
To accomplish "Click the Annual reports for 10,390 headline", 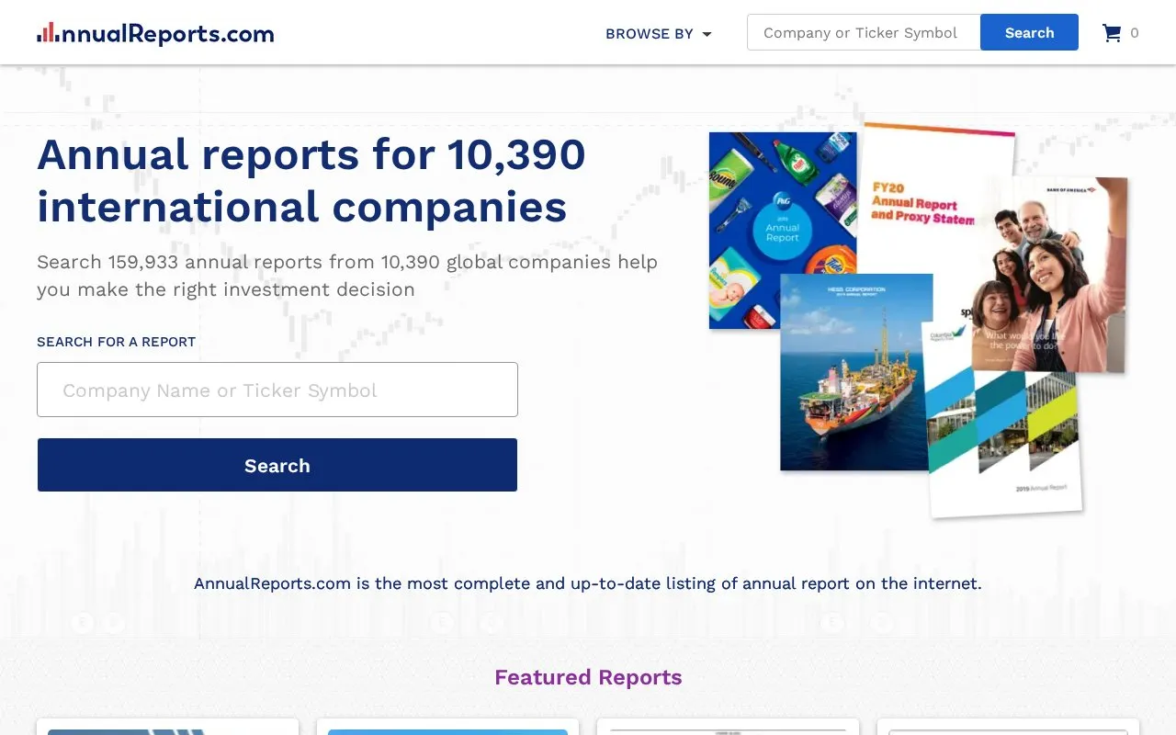I will pyautogui.click(x=311, y=180).
